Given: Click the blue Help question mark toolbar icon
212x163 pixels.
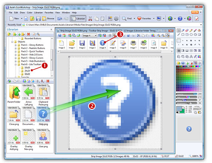Looking at the screenshot, I should tap(180, 18).
